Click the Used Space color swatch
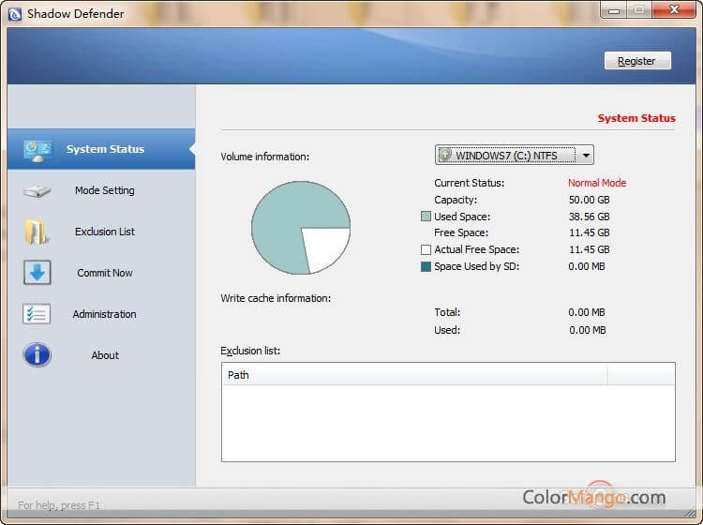This screenshot has height=525, width=703. coord(426,217)
